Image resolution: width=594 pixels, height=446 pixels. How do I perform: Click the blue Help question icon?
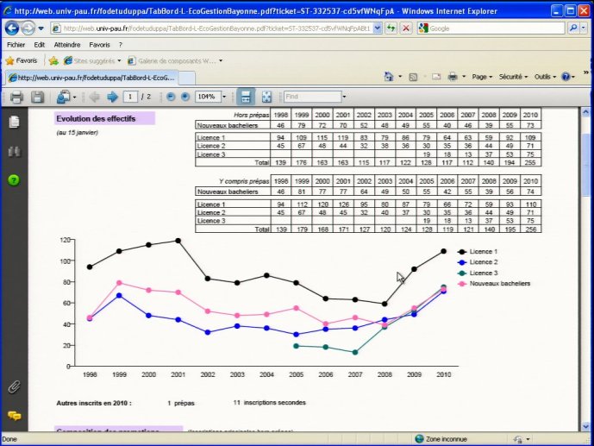566,77
